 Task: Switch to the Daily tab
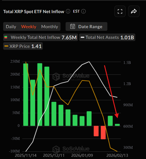pos(11,27)
